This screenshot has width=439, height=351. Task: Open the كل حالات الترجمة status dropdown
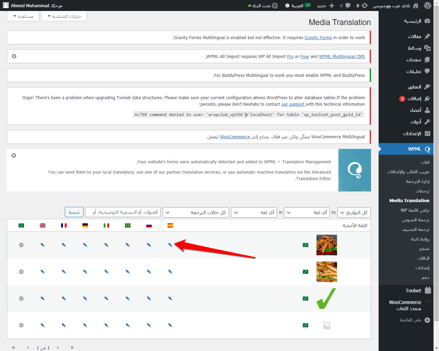click(196, 212)
